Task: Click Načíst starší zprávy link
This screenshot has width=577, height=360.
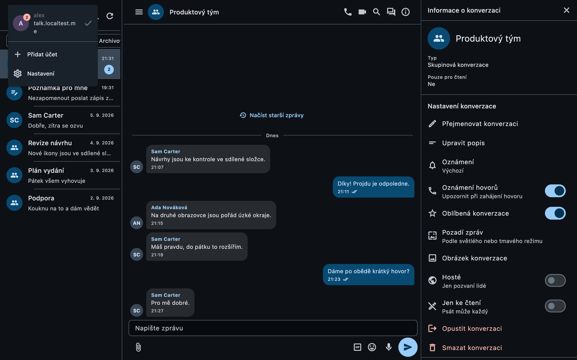Action: tap(272, 115)
